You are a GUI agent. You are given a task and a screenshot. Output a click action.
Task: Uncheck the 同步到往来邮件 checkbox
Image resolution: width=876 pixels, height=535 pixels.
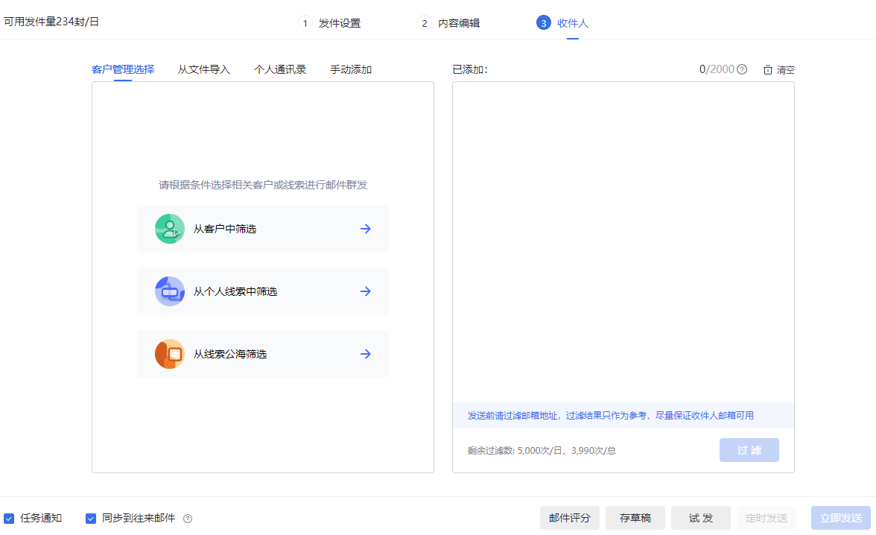coord(91,519)
